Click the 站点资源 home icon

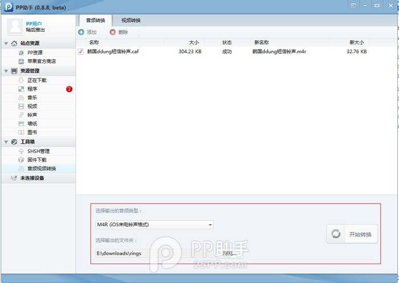14,43
